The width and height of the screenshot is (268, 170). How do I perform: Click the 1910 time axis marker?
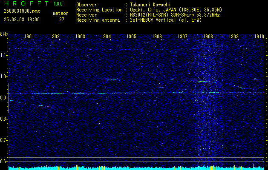259,36
